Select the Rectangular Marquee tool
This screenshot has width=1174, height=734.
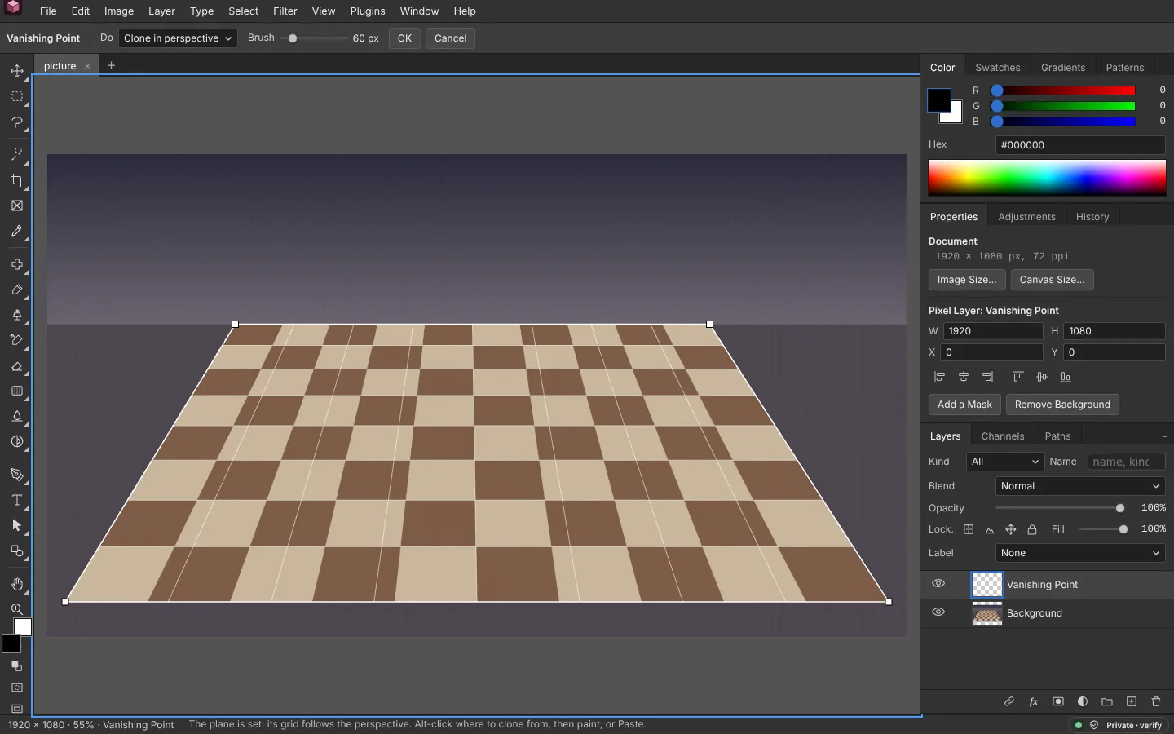[x=17, y=96]
